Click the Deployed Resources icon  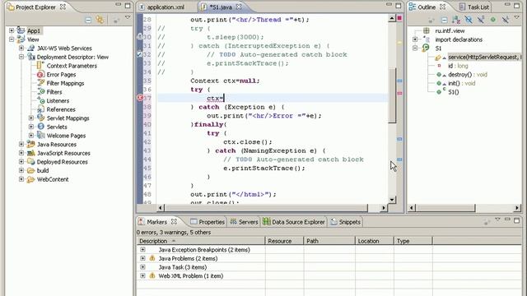coord(31,161)
